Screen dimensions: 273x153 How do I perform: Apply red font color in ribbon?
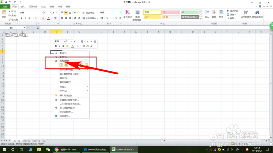[x=49, y=18]
